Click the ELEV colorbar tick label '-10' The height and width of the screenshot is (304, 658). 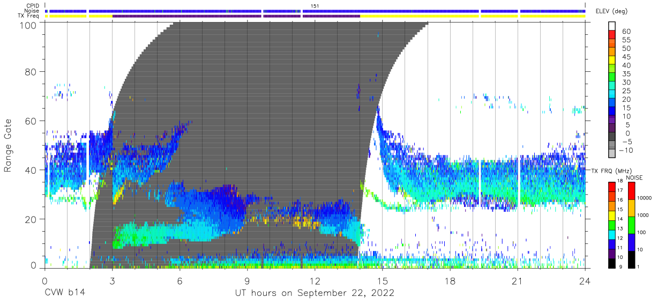pos(626,150)
